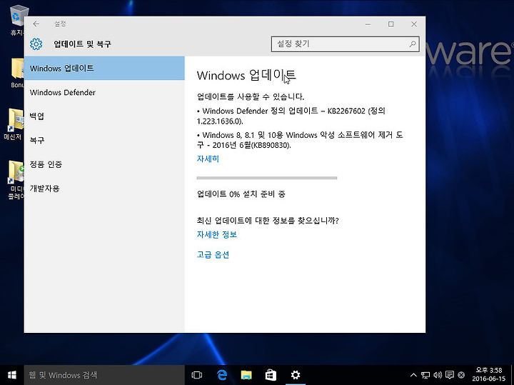Viewport: 514px width, 385px height.
Task: Click the '업데이트 0% 설치 준비 중' status
Action: click(x=241, y=194)
